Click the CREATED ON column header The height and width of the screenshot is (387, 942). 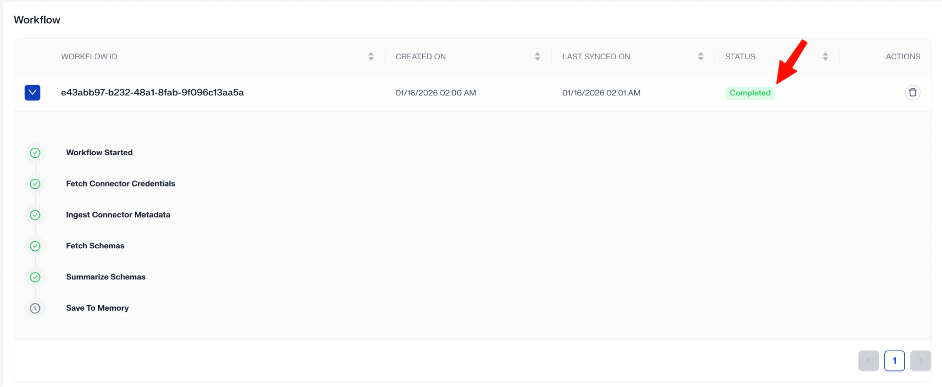420,56
